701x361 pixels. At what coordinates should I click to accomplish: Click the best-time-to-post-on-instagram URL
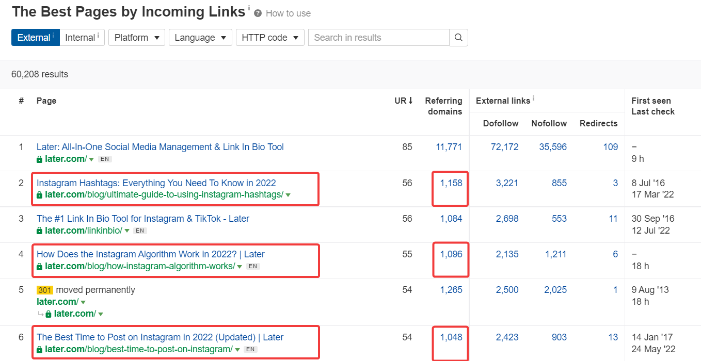tap(139, 349)
